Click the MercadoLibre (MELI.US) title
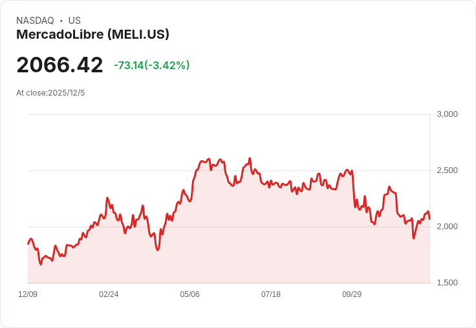 92,34
